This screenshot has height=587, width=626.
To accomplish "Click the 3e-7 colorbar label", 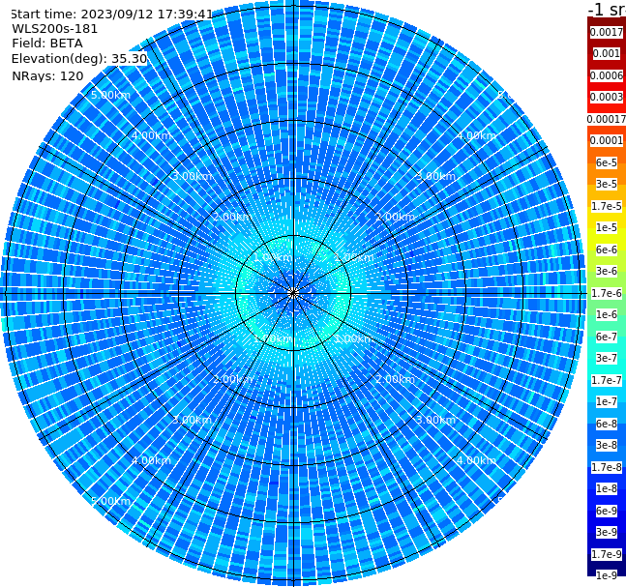I will coord(607,358).
